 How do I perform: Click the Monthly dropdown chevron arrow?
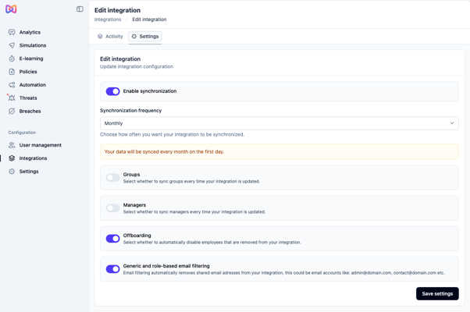pyautogui.click(x=451, y=123)
